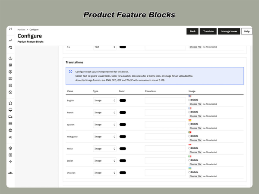This screenshot has width=259, height=194.
Task: Open Stats chart icon in sidebar
Action: 10,85
